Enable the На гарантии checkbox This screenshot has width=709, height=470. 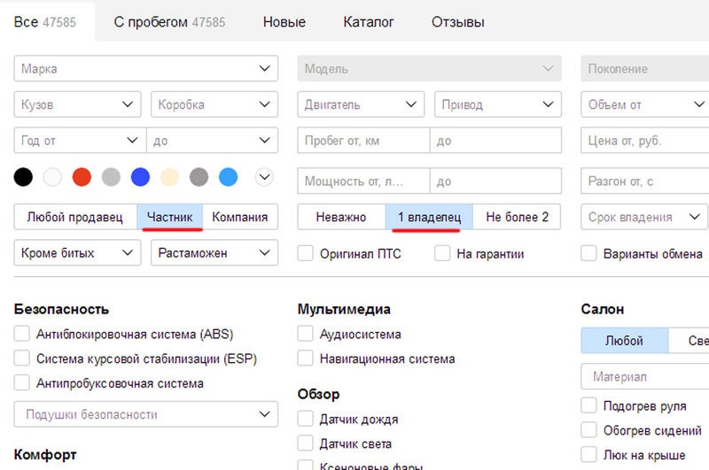(x=442, y=254)
